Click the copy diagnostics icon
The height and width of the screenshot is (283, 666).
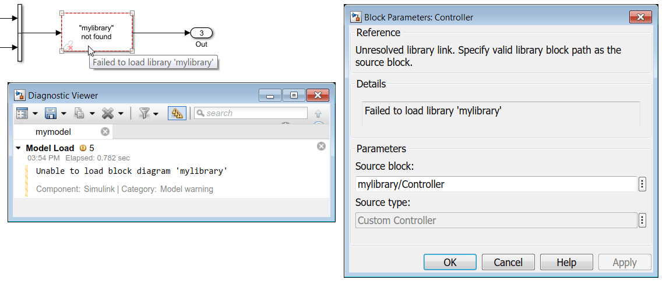79,113
